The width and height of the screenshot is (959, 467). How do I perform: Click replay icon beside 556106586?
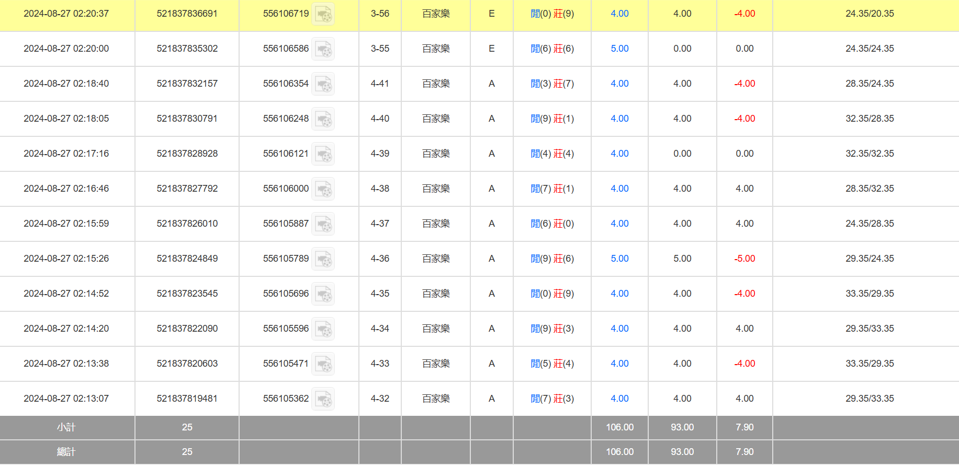(323, 49)
